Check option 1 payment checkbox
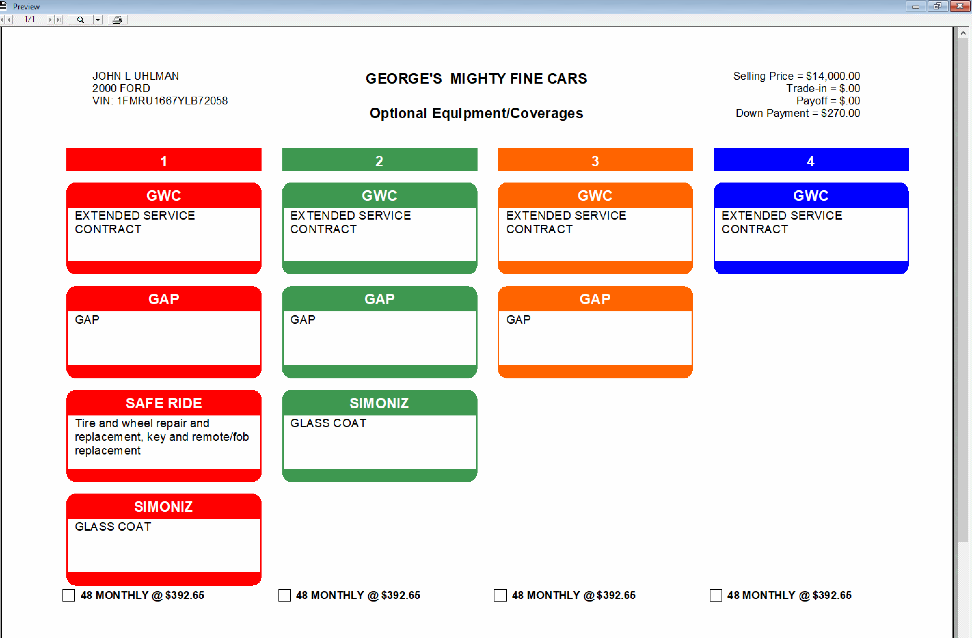972x638 pixels. click(69, 595)
